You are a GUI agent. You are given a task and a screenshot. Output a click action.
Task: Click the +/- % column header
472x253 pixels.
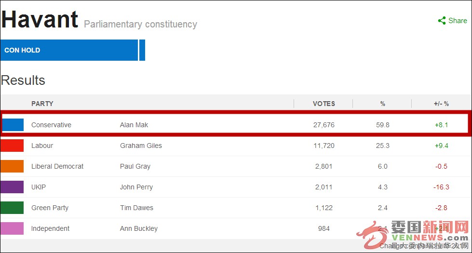[441, 104]
